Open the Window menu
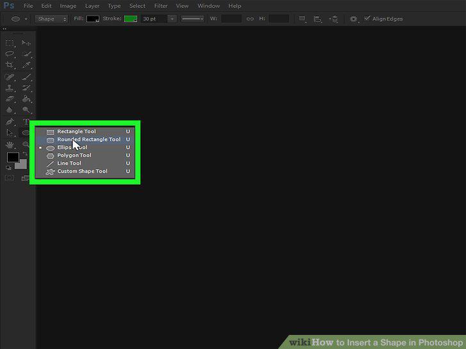 point(209,6)
